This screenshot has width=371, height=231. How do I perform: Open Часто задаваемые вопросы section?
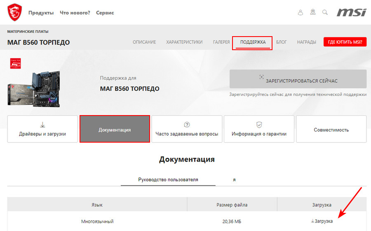[x=187, y=129]
